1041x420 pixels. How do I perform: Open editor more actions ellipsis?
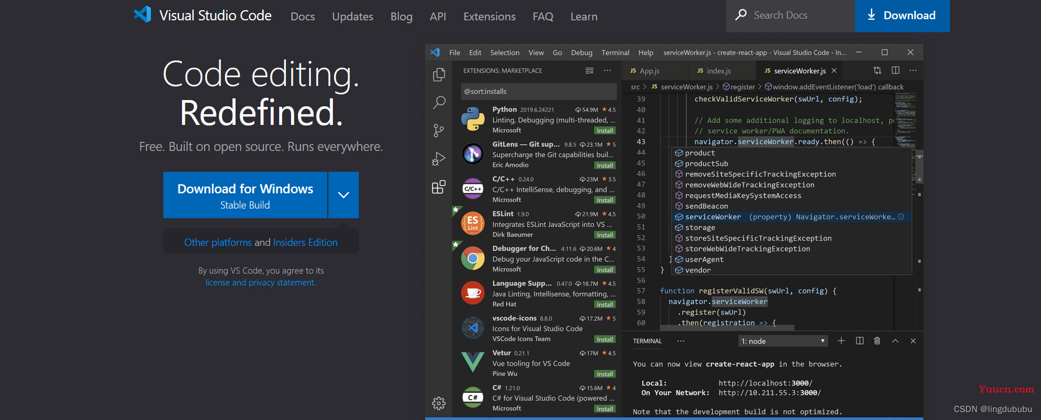(913, 71)
